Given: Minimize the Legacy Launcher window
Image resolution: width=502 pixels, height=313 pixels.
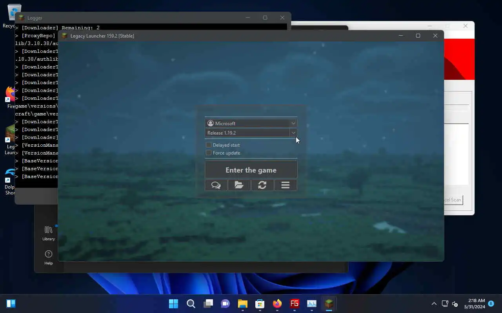Looking at the screenshot, I should pos(400,36).
